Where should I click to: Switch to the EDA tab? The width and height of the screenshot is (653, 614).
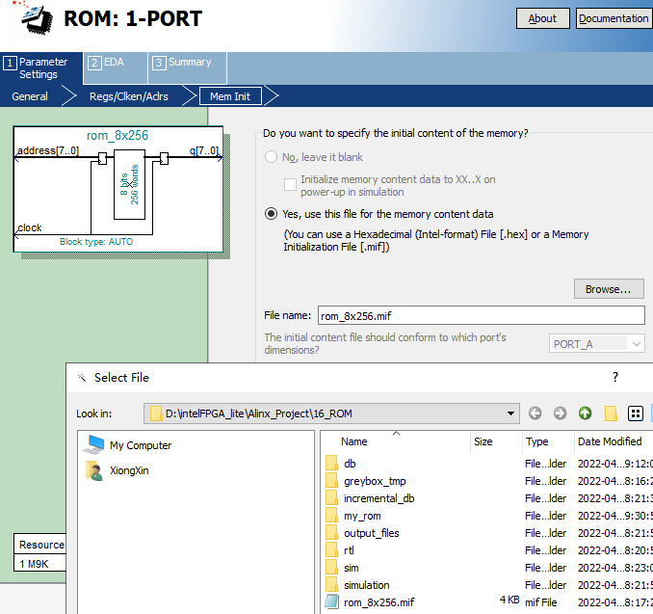[116, 67]
